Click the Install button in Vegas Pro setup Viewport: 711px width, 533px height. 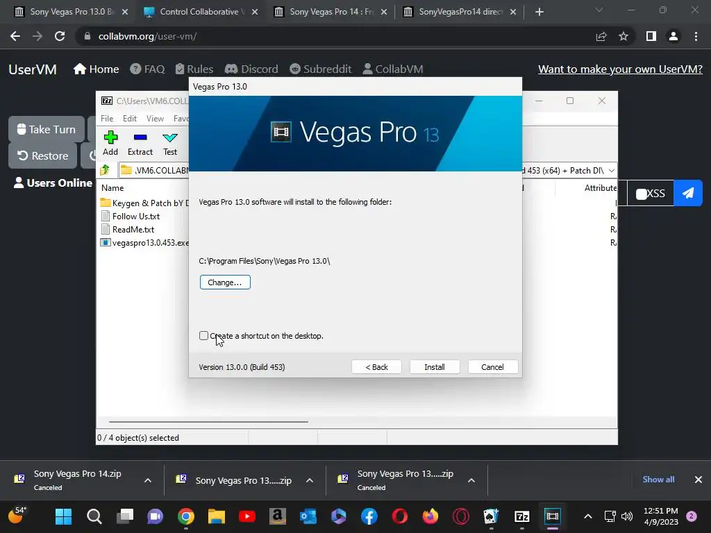(435, 366)
